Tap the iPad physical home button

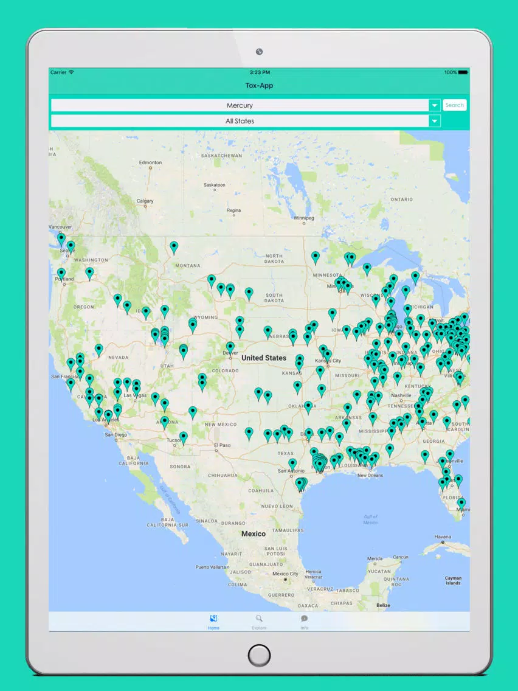point(259,655)
